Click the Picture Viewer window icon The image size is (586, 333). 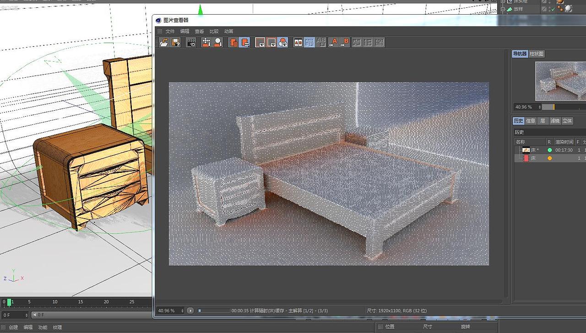[158, 20]
